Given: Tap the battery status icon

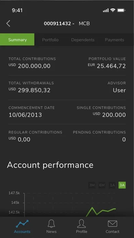Looking at the screenshot, I should pyautogui.click(x=121, y=10).
